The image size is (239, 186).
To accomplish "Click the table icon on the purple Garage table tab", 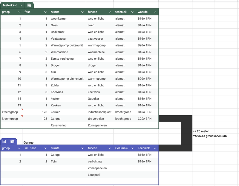I will pos(4,142).
